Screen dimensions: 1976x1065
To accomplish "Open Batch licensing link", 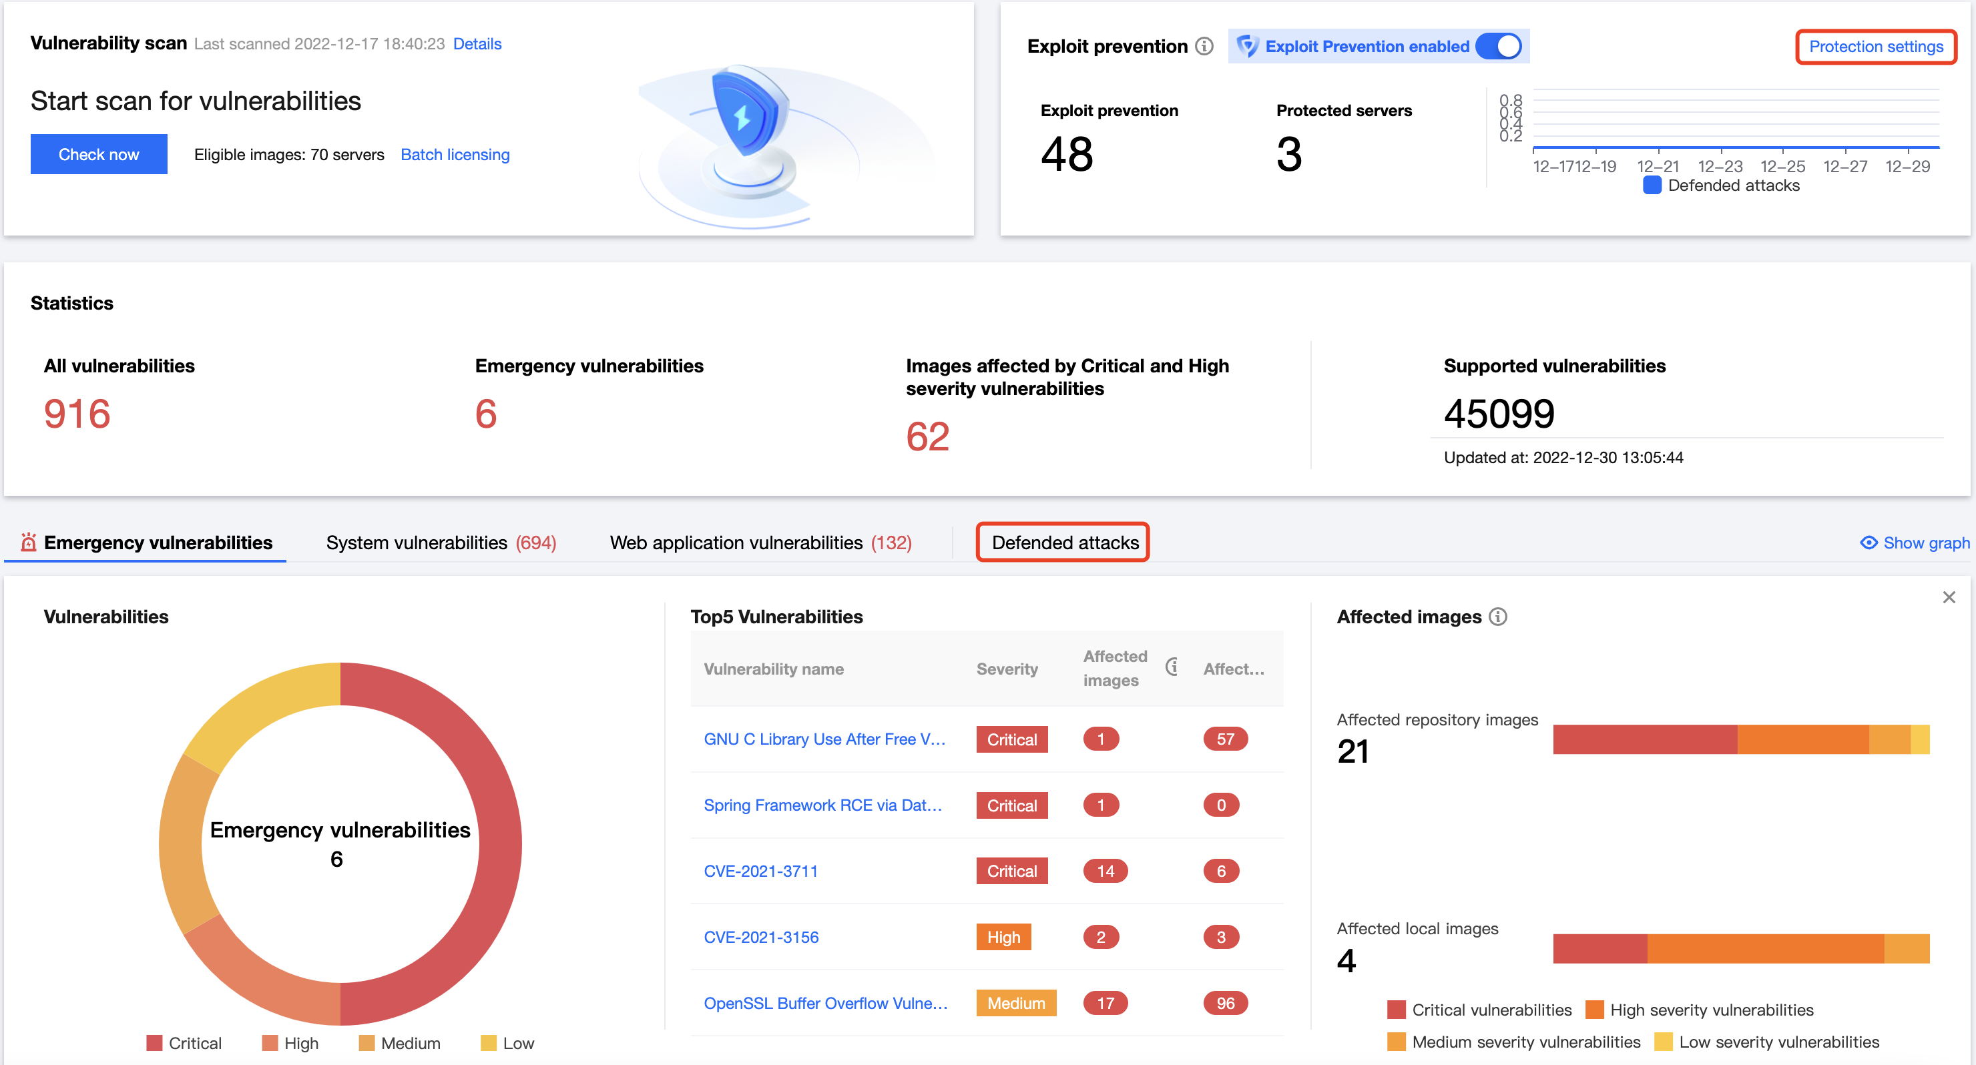I will [x=455, y=155].
